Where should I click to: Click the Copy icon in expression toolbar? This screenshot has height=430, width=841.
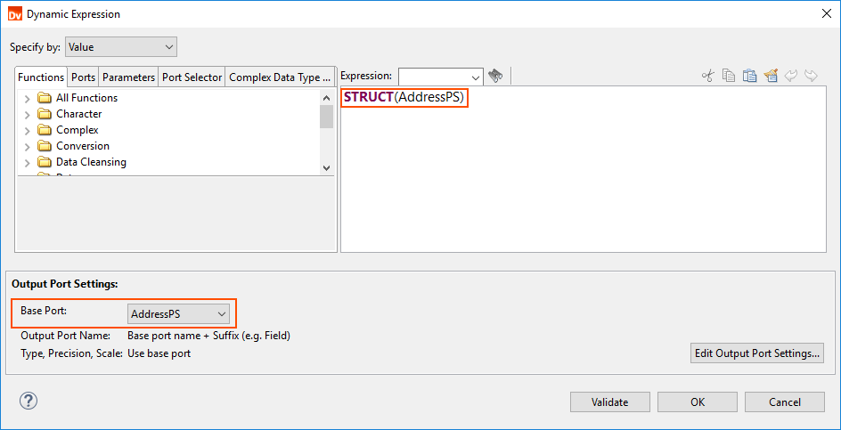(x=729, y=77)
